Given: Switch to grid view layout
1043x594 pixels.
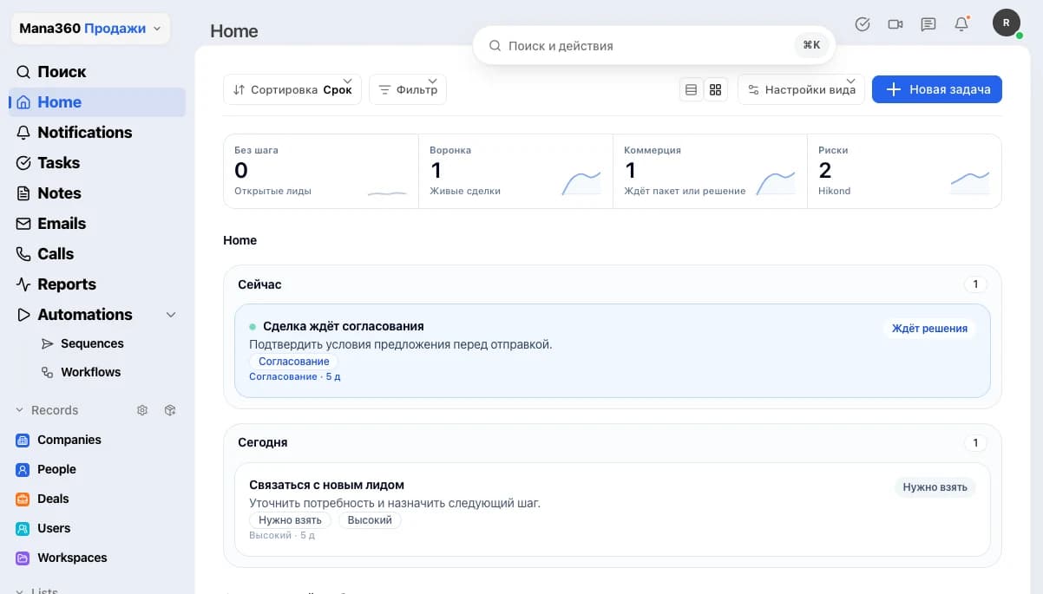Looking at the screenshot, I should [716, 89].
